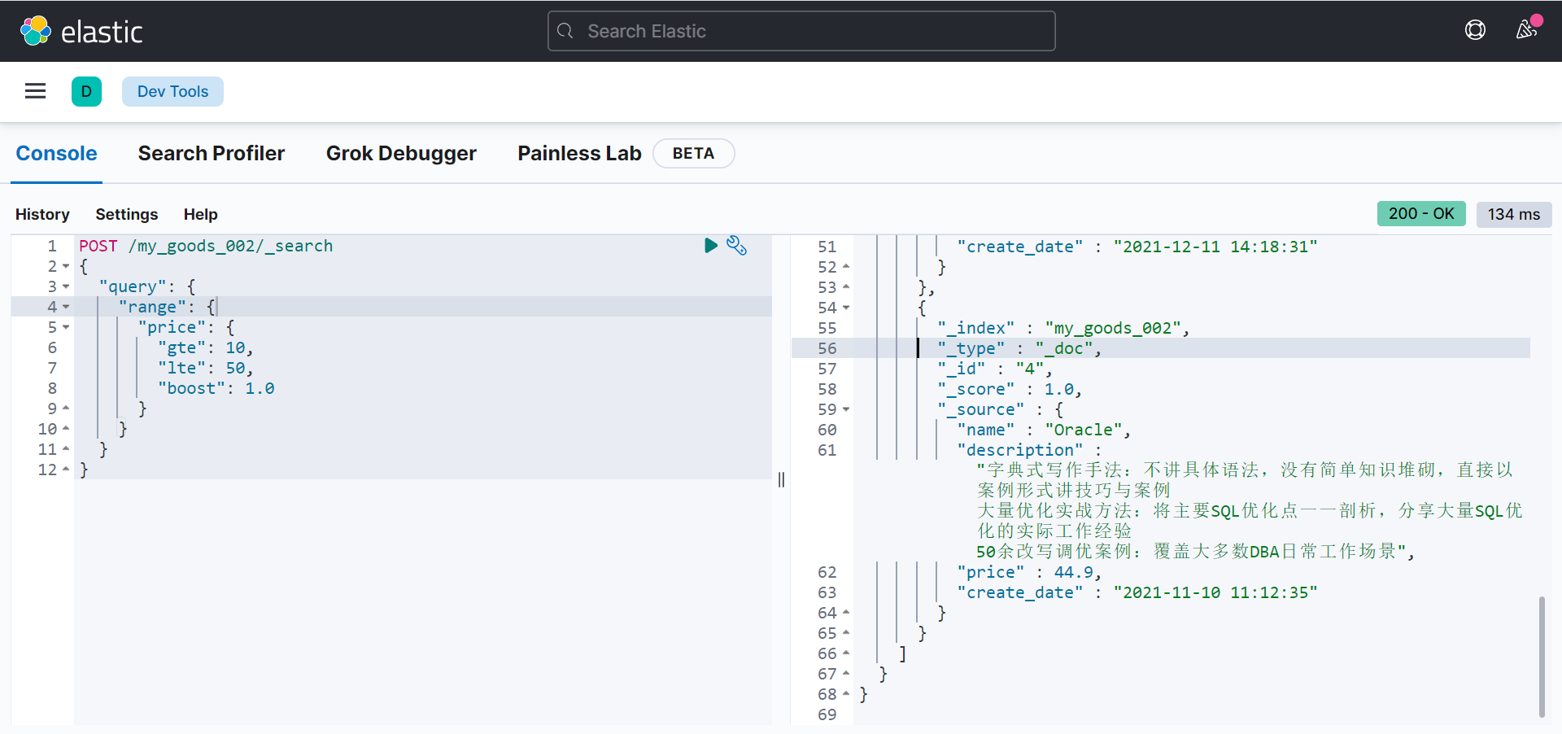The width and height of the screenshot is (1562, 734).
Task: Open the console Settings
Action: click(x=127, y=214)
